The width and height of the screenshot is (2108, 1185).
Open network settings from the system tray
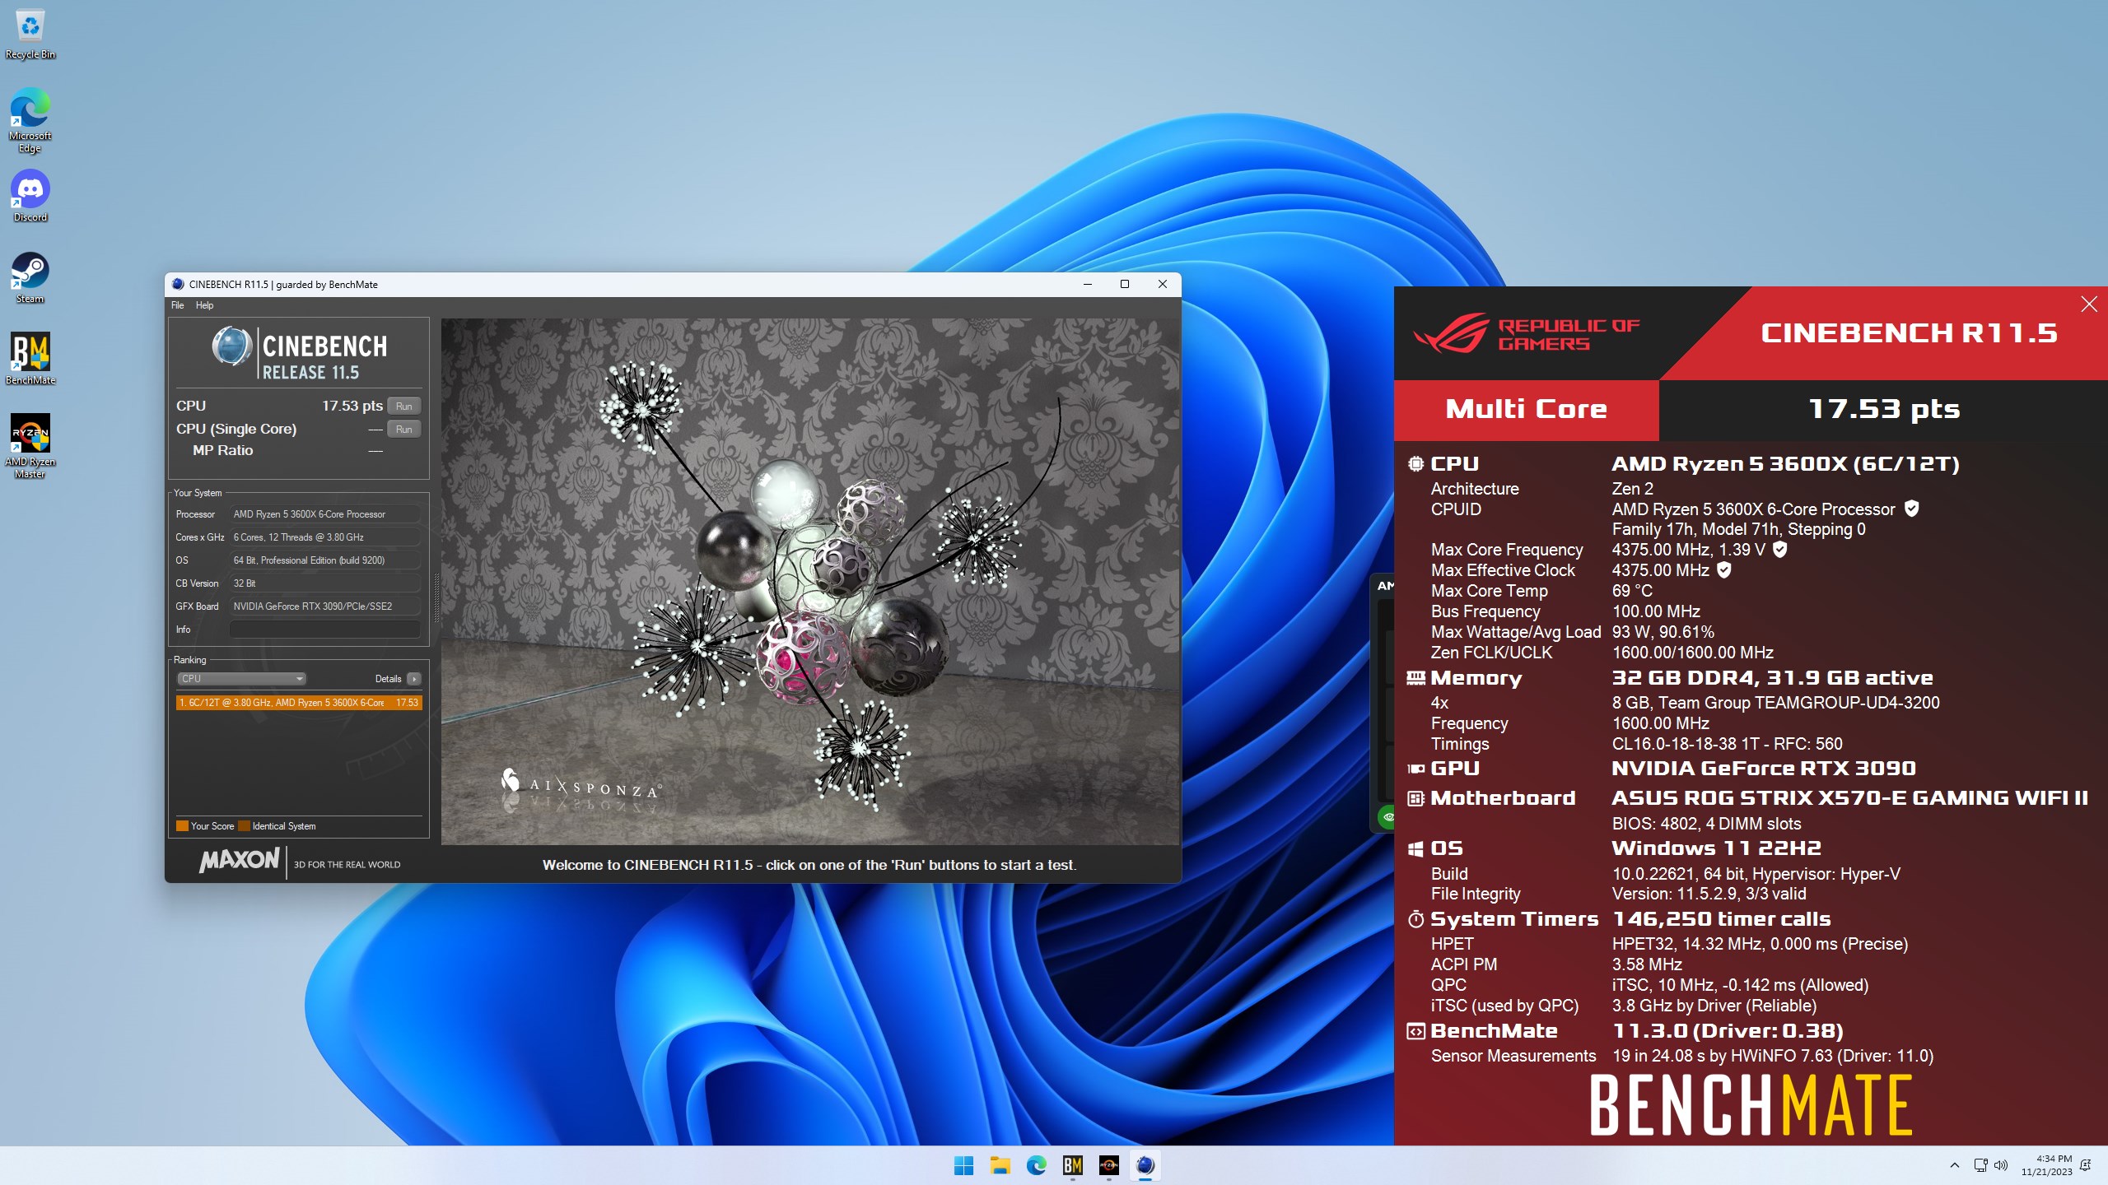[1981, 1165]
